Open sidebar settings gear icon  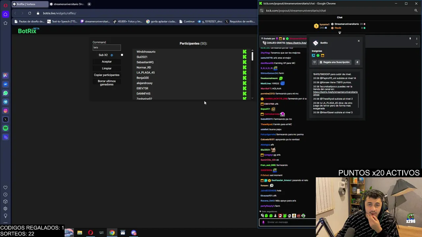click(5, 209)
